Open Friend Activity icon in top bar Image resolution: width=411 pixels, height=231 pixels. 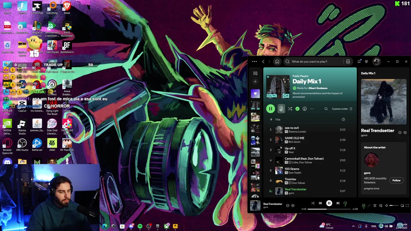[366, 62]
